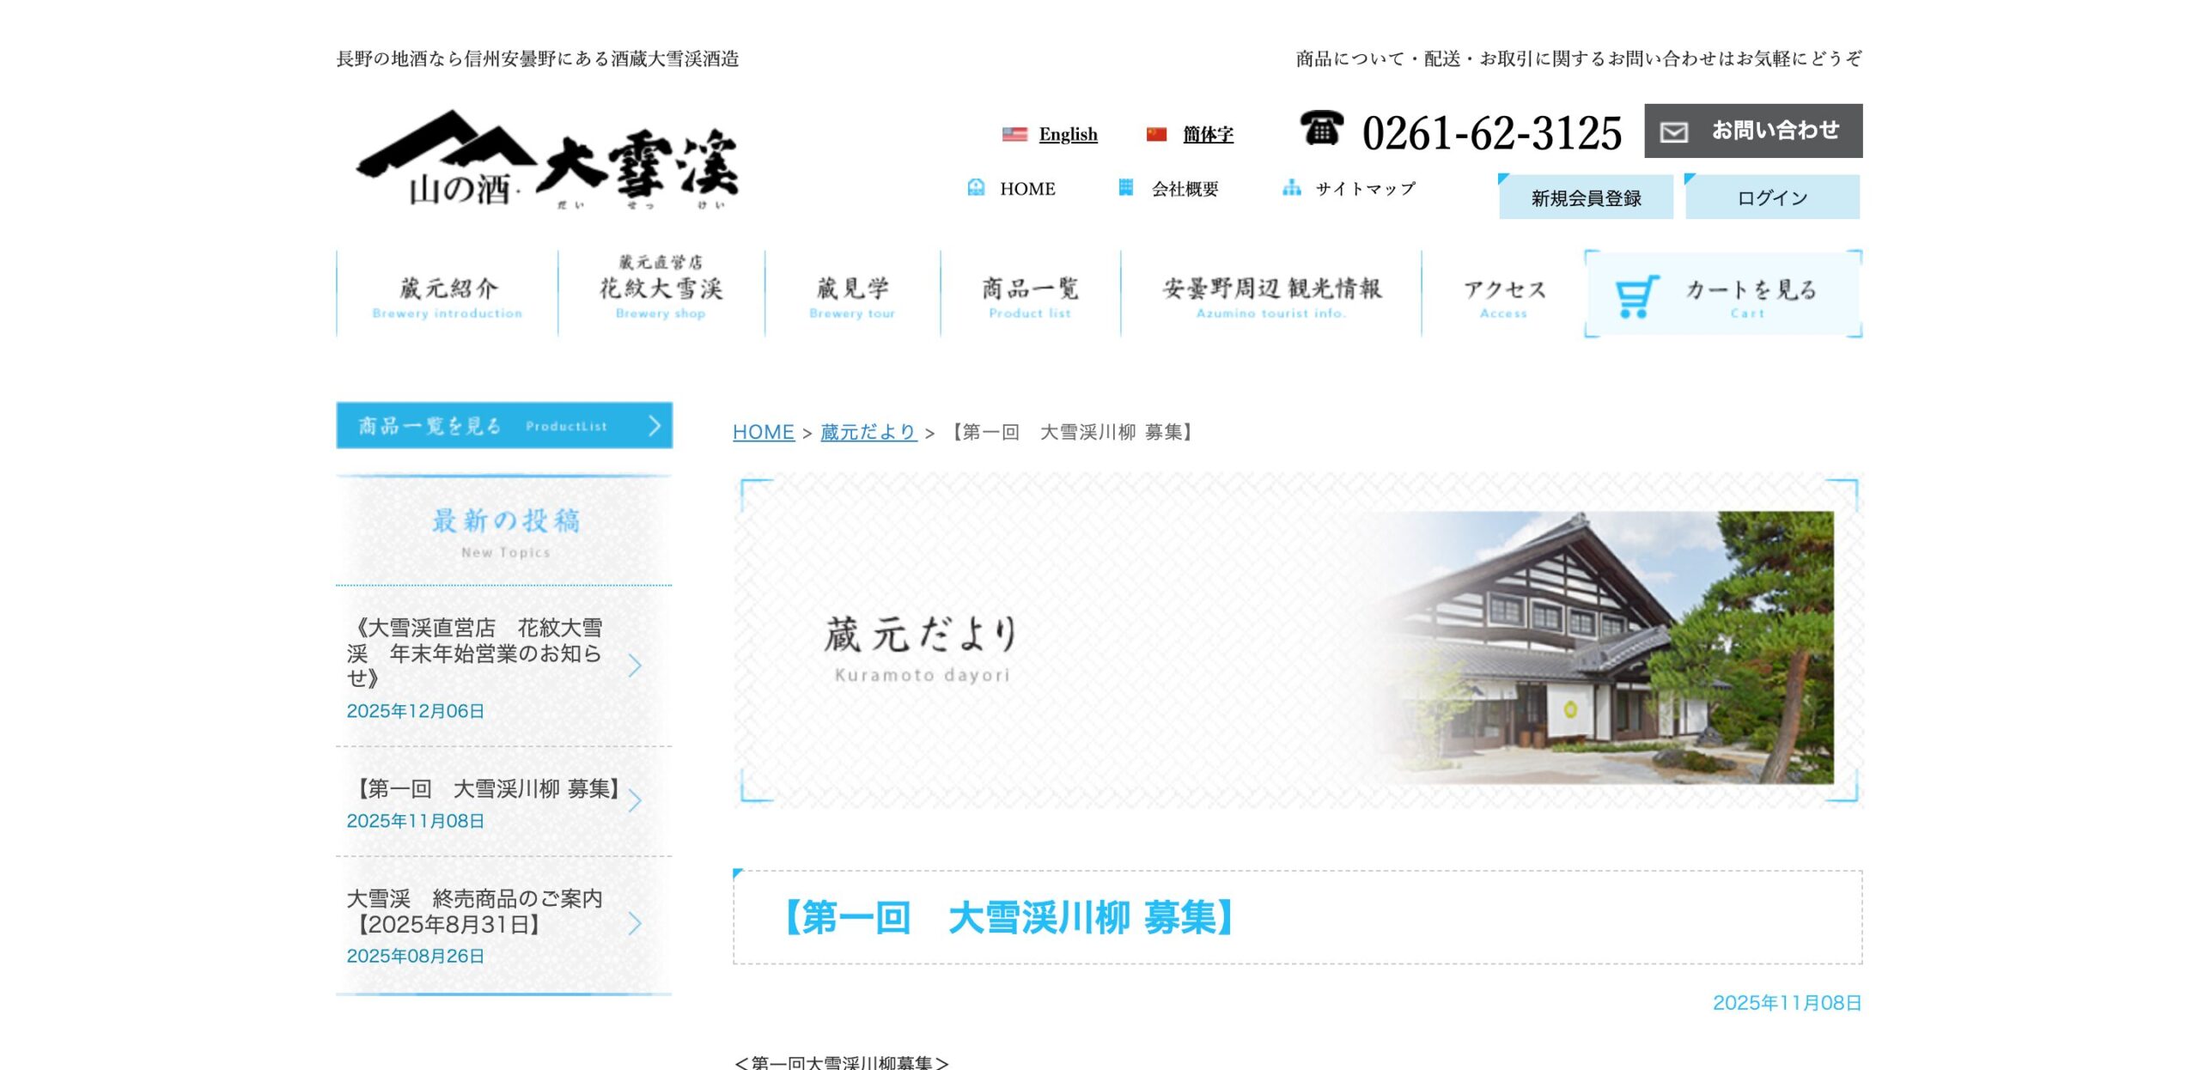
Task: Open the 蔵見学 Brewery tour menu item
Action: pos(852,295)
